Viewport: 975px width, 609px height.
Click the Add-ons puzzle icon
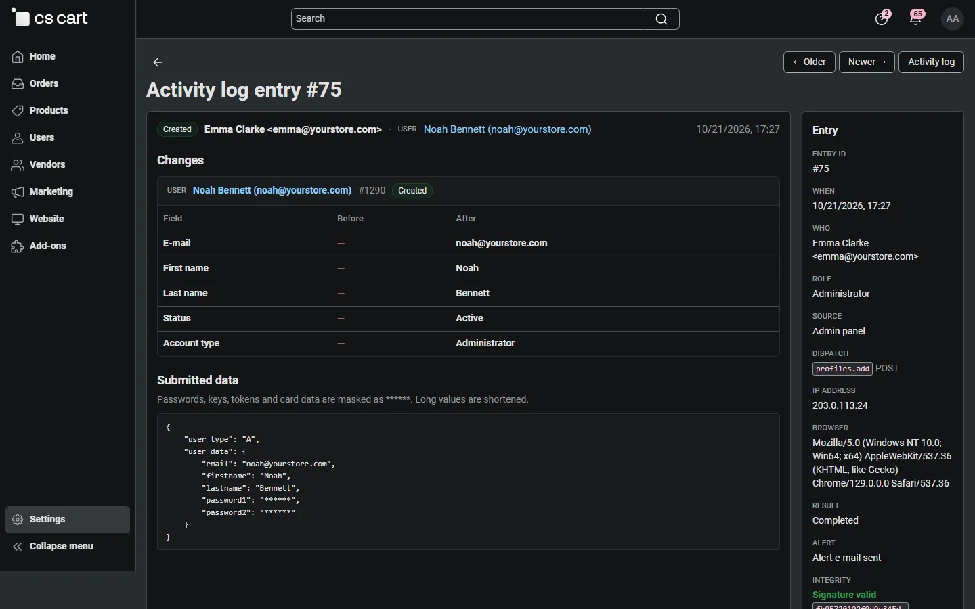(18, 246)
